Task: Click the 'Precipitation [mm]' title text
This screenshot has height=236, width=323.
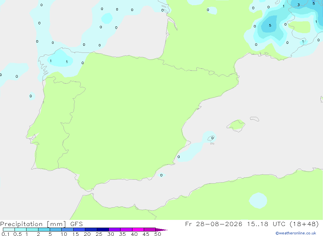Action: (33, 224)
